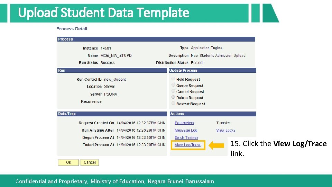The height and width of the screenshot is (187, 332).
Task: Select the Hold Request radio button
Action: tap(173, 79)
